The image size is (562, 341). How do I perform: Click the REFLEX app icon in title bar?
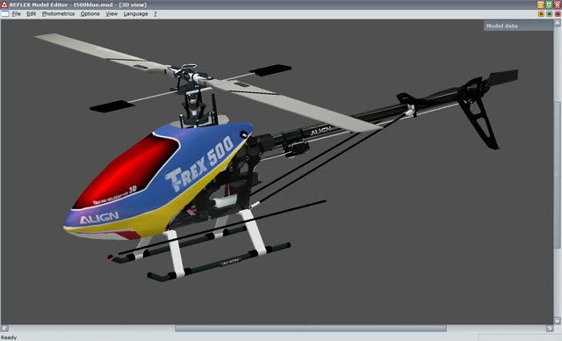click(x=4, y=4)
